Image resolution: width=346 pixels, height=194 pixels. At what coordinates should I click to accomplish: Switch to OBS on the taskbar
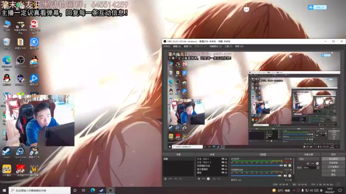pyautogui.click(x=110, y=190)
